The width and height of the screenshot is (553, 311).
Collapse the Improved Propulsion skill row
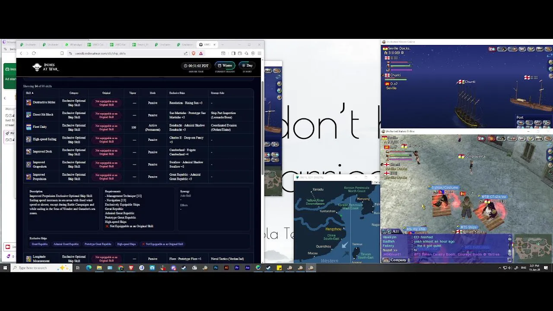(x=138, y=177)
